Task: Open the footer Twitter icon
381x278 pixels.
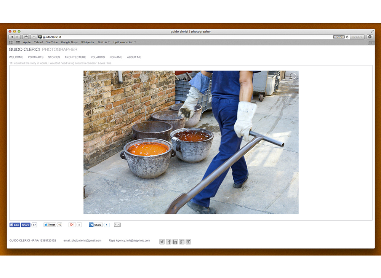Action: (x=162, y=241)
